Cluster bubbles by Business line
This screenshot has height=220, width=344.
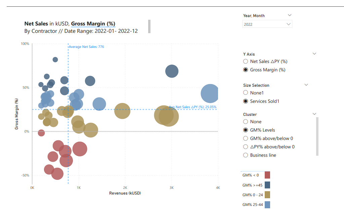(246, 155)
